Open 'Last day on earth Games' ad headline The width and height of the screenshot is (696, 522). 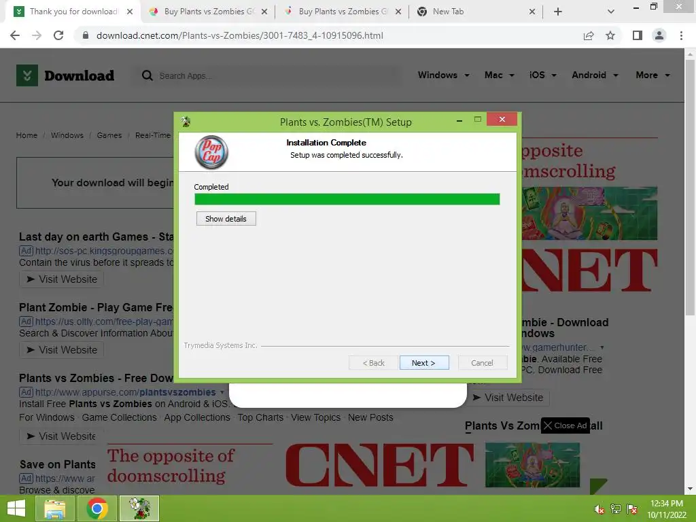96,237
